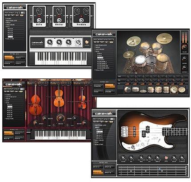Click the orange pattern pad in drum window

[x=110, y=86]
